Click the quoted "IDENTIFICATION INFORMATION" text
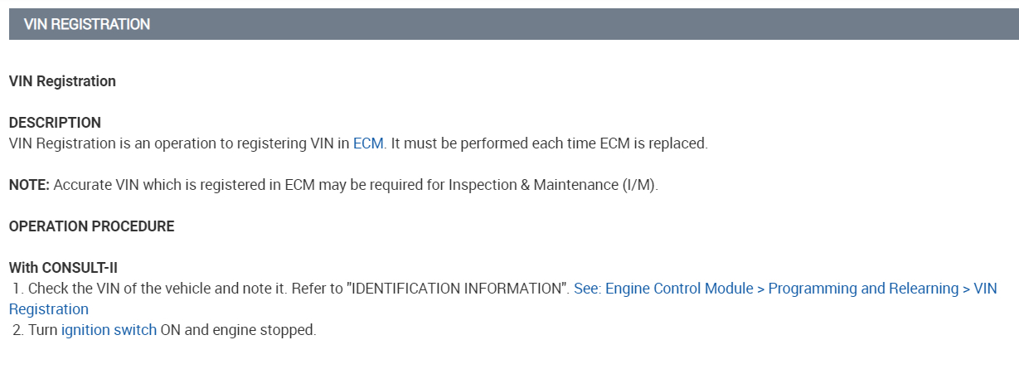This screenshot has width=1019, height=374. point(457,289)
